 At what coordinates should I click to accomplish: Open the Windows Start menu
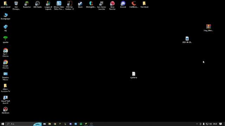(2, 124)
